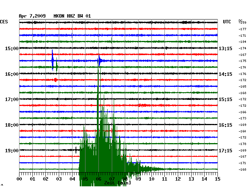Click the '02' minute axis label
Viewport: 248px width, 189px height.
(45, 179)
